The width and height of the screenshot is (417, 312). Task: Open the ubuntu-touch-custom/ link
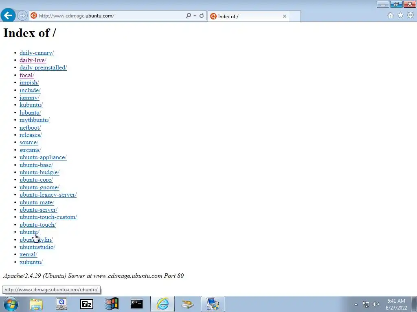point(48,217)
